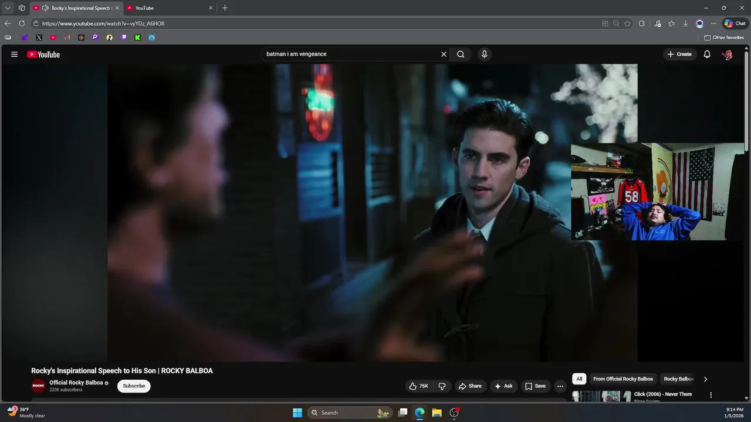Open the split screen icon in address bar
The width and height of the screenshot is (751, 422).
click(x=605, y=23)
